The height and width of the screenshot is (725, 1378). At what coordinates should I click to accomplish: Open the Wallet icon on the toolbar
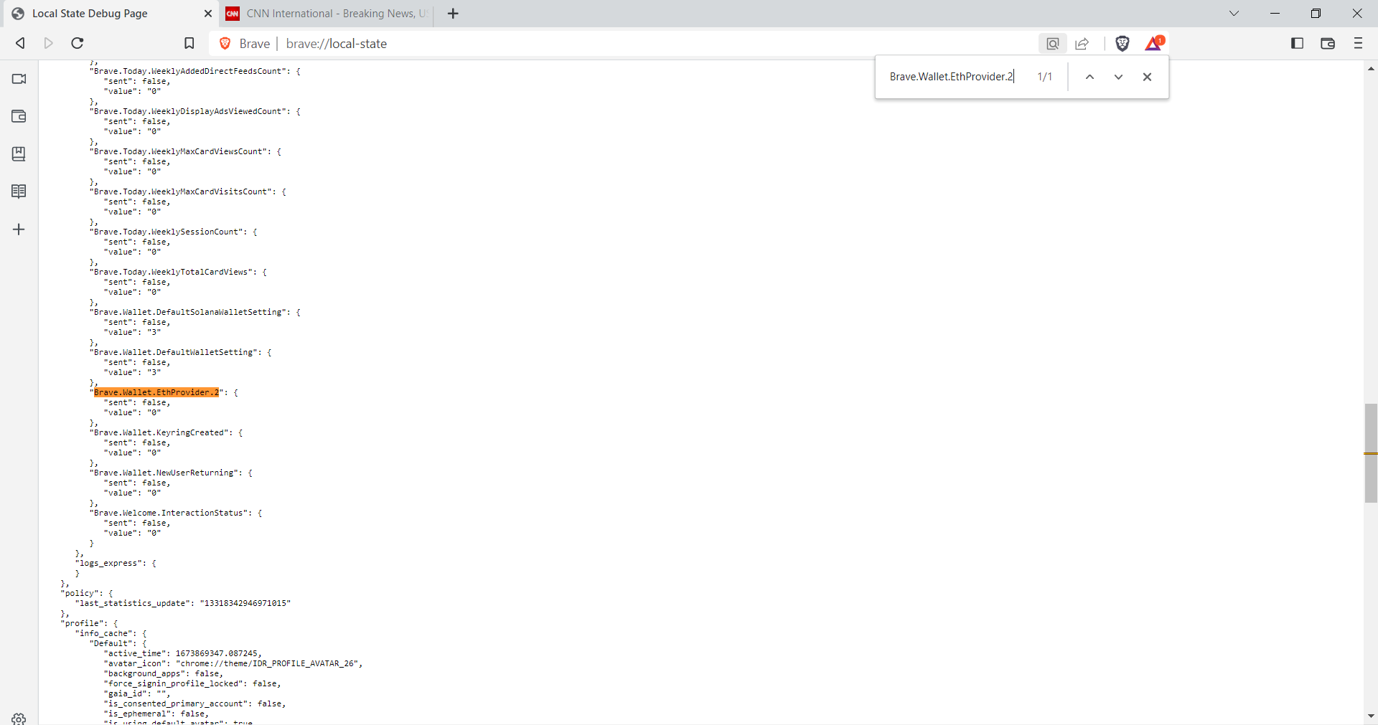point(1327,43)
